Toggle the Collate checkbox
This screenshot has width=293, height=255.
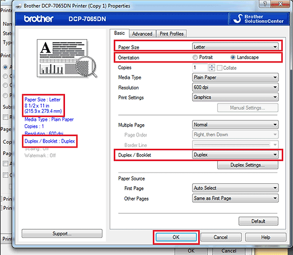pyautogui.click(x=219, y=68)
